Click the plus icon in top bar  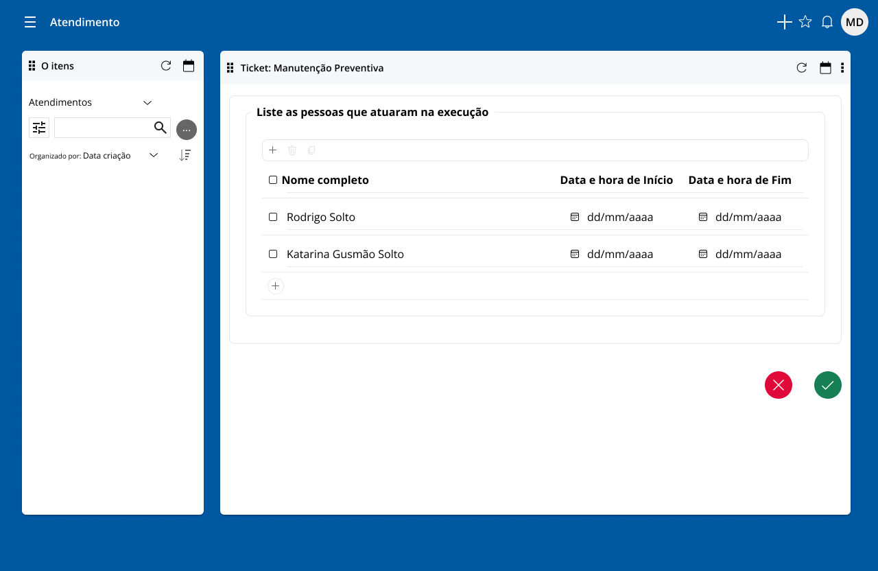point(784,22)
